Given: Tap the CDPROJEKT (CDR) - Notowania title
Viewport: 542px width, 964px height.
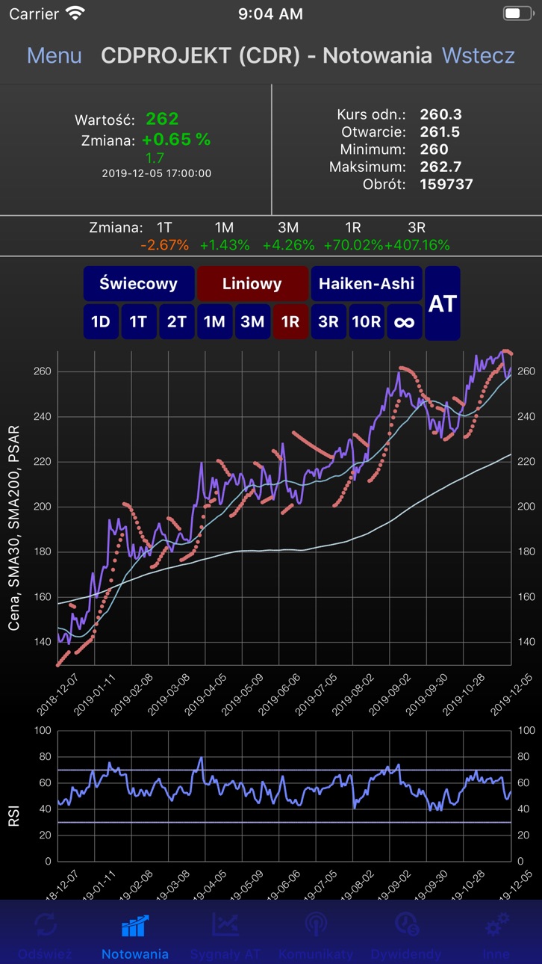Looking at the screenshot, I should [x=266, y=55].
